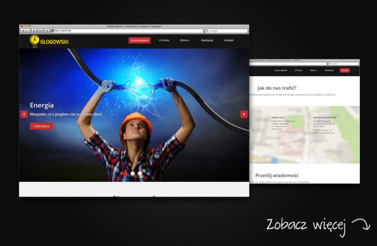Click the Czytaj więcej button

click(x=41, y=126)
